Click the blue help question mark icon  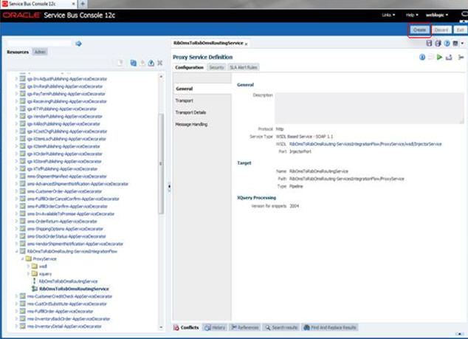pos(447,44)
